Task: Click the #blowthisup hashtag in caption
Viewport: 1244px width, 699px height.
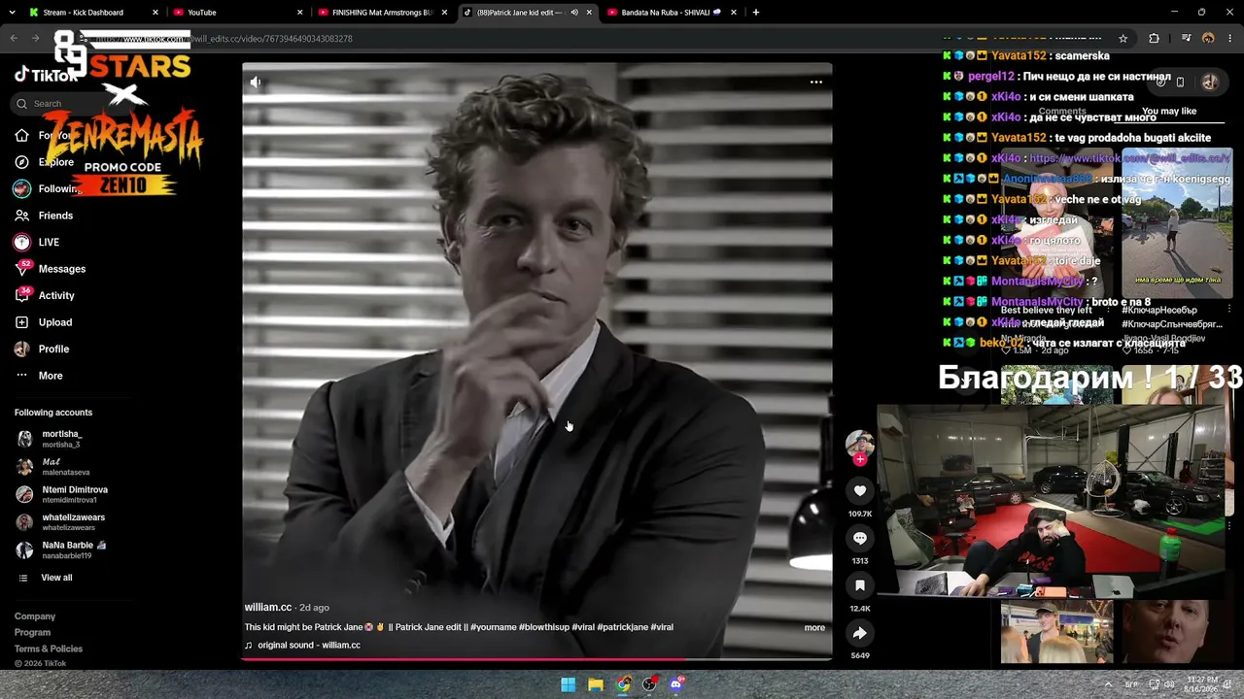Action: point(543,627)
